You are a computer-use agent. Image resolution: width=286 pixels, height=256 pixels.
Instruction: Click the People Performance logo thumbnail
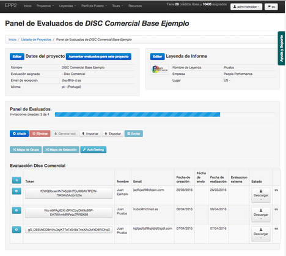point(159,69)
